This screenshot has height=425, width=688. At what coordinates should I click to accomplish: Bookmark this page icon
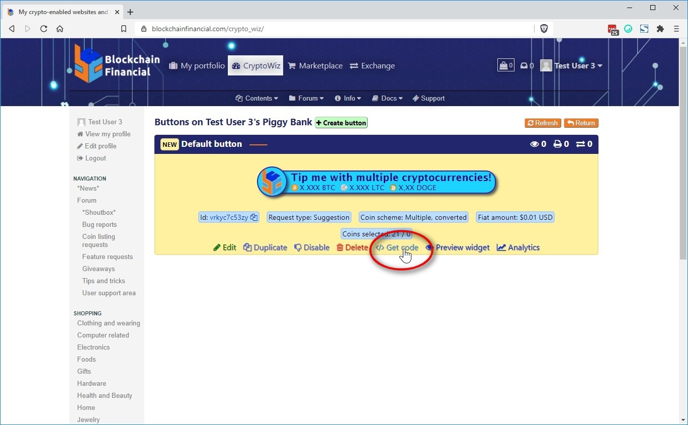pos(124,29)
